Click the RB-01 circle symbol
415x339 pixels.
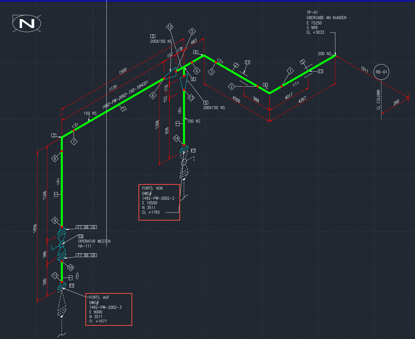coord(381,72)
